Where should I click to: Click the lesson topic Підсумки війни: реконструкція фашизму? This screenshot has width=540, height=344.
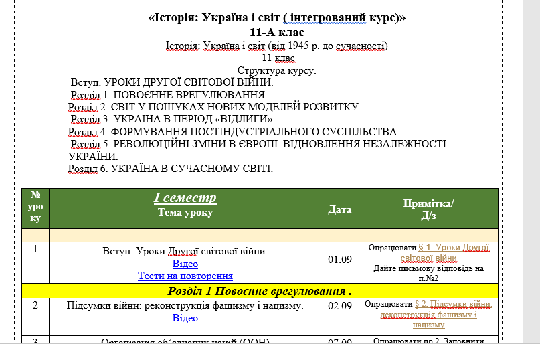185,305
